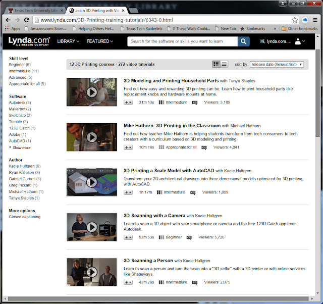Screen dimensions: 323x304
Task: Switch to Texas Tech University Library tab
Action: coord(35,10)
